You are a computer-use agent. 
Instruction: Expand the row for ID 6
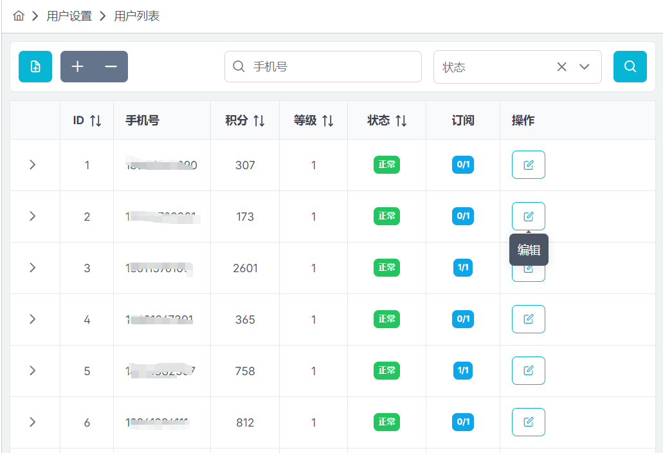click(x=33, y=421)
